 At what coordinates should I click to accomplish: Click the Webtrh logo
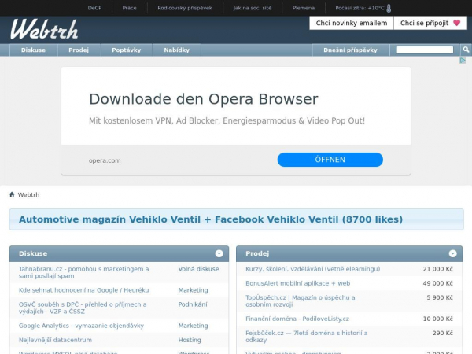pos(44,30)
